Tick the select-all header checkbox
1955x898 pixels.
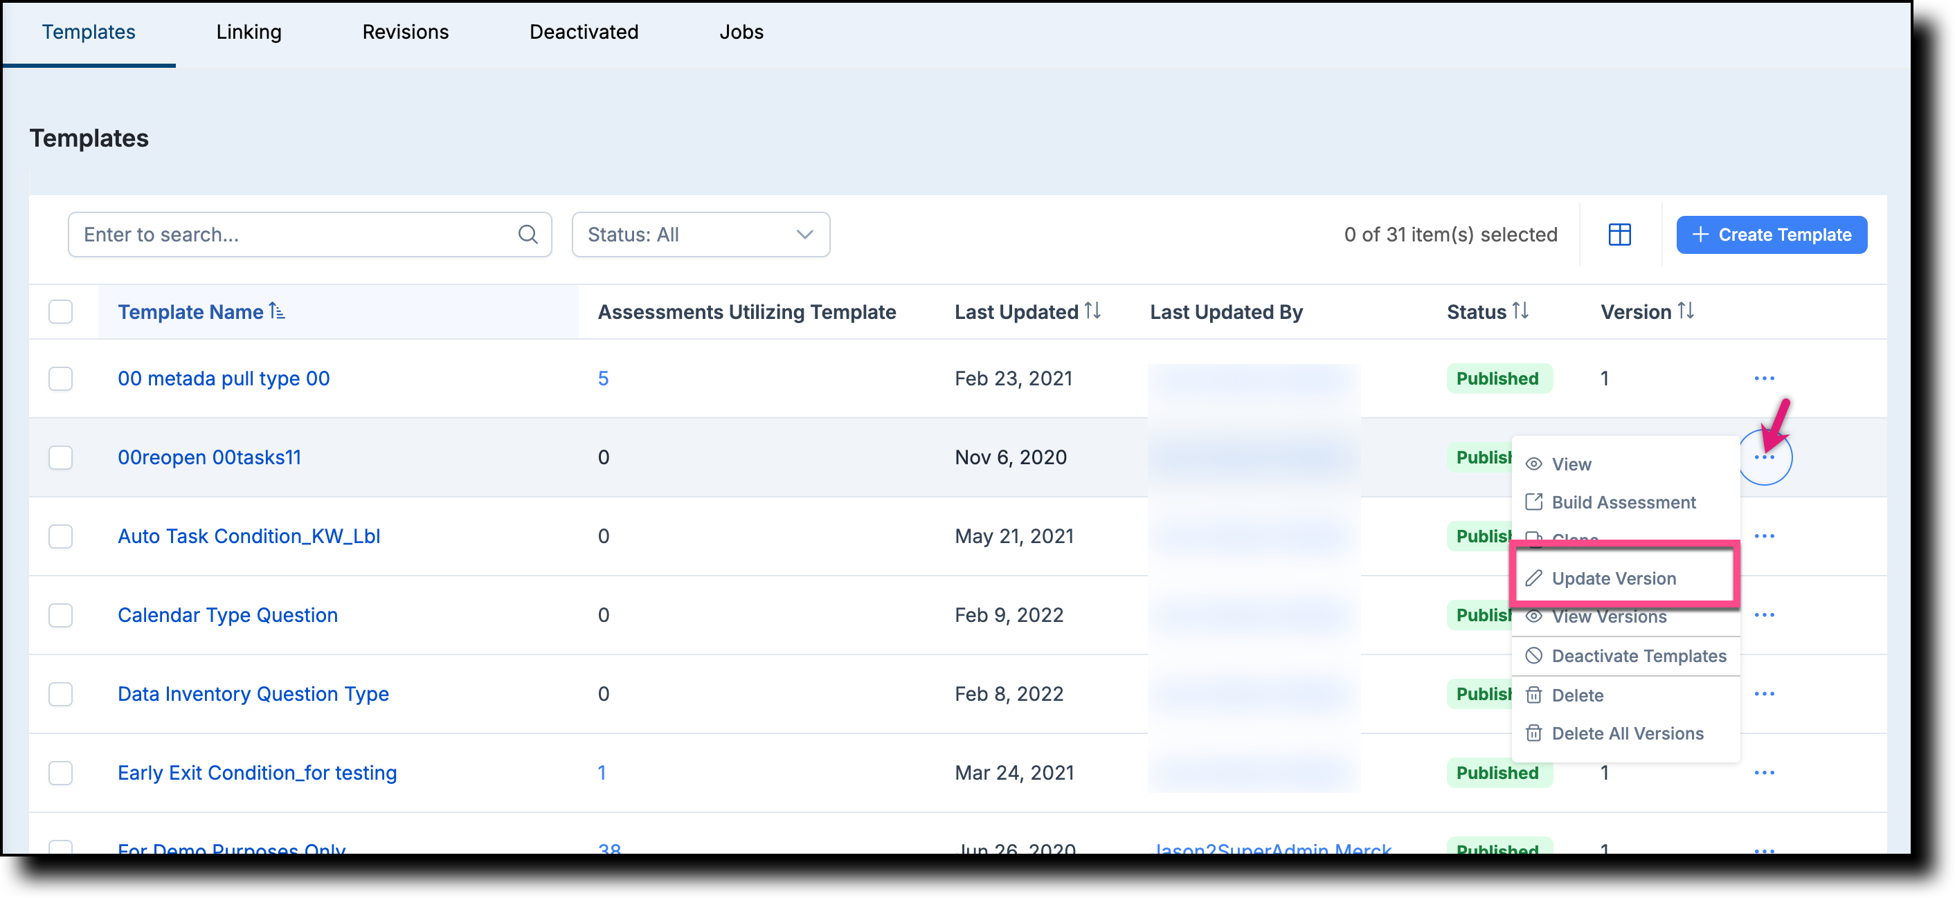coord(61,312)
